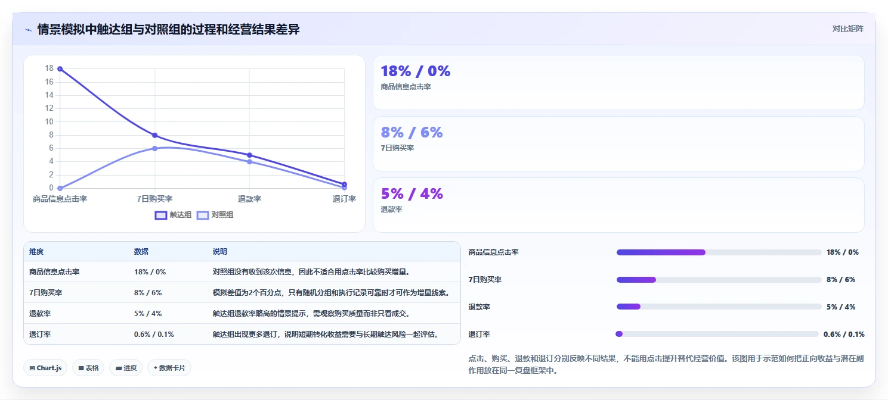Click the 触达组 legend color box

pos(161,215)
